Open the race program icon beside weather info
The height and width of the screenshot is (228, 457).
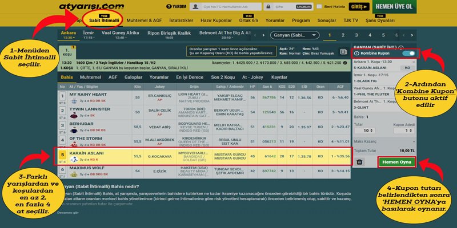[x=344, y=51]
